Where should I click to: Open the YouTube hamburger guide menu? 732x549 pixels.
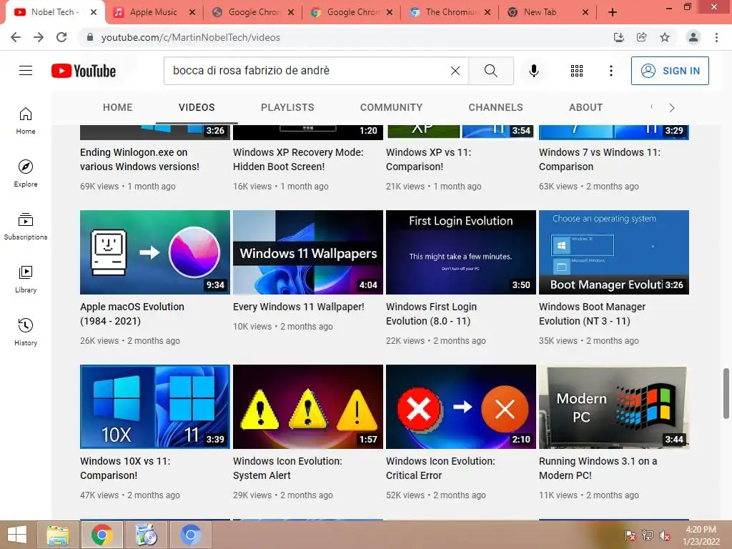coord(26,71)
